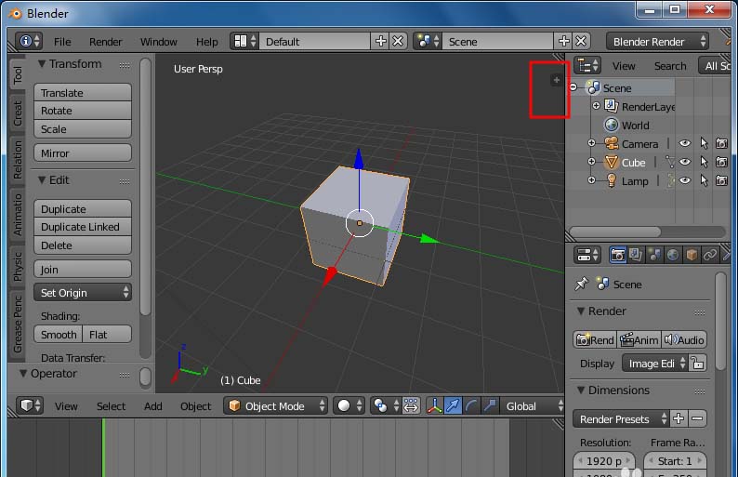Open the Set Origin dropdown
The width and height of the screenshot is (738, 477).
pyautogui.click(x=83, y=293)
